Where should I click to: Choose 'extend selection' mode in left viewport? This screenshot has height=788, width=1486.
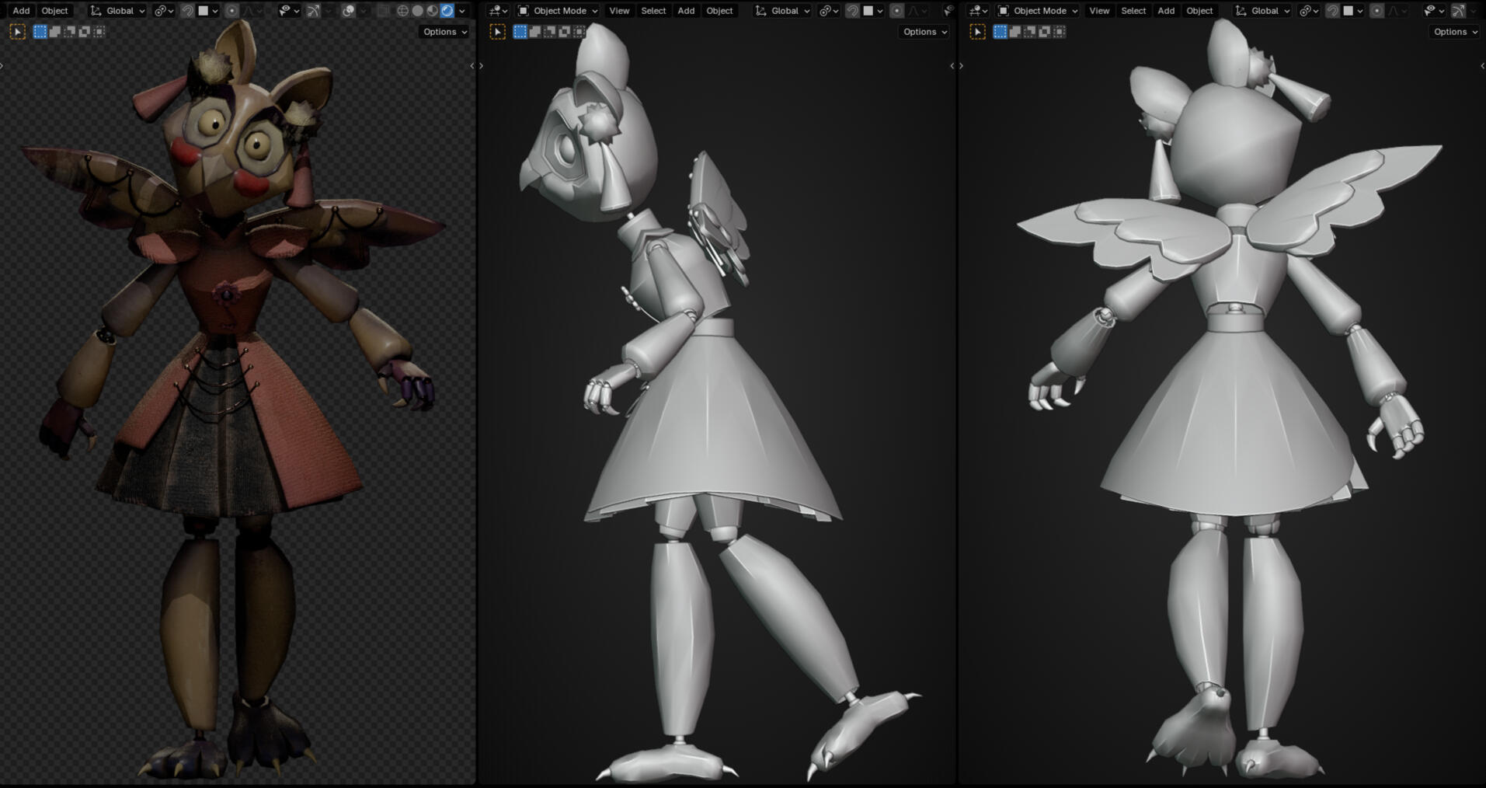(55, 32)
